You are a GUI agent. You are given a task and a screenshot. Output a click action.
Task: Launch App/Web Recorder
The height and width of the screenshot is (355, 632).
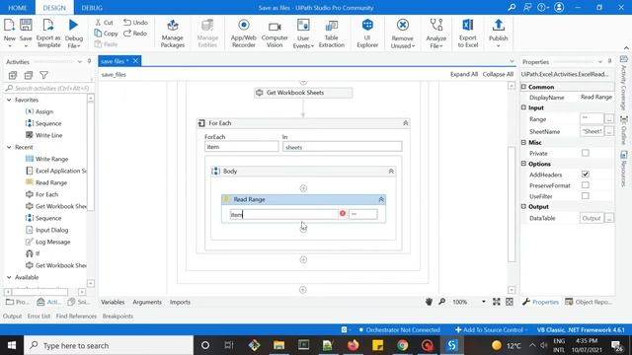244,33
